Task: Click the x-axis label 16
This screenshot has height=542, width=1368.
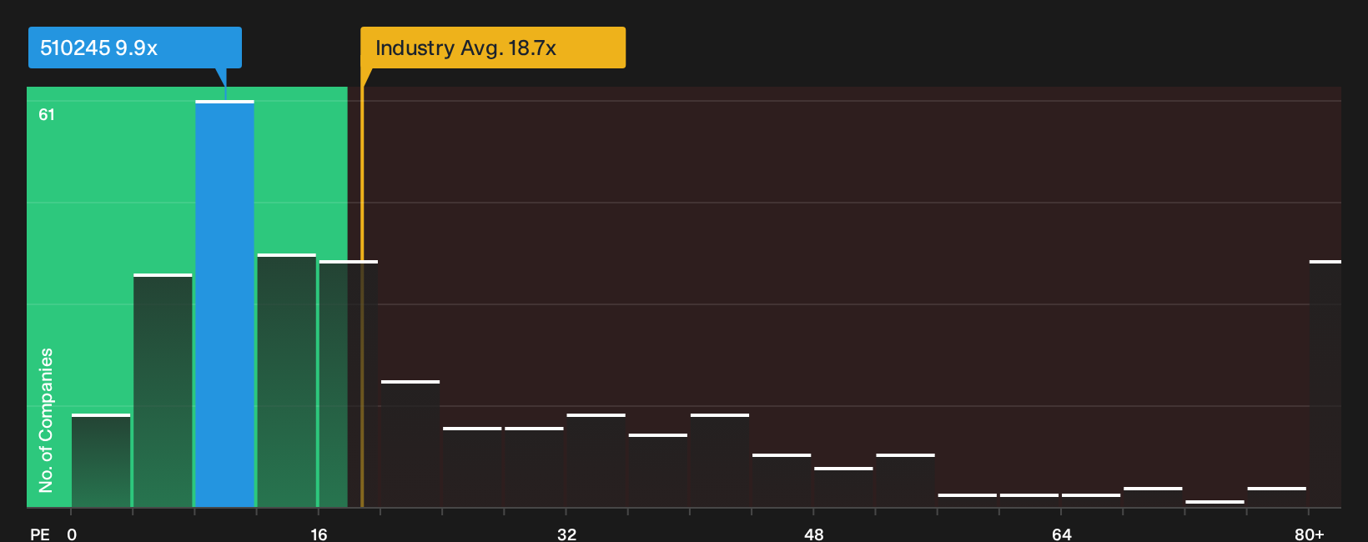Action: click(319, 534)
